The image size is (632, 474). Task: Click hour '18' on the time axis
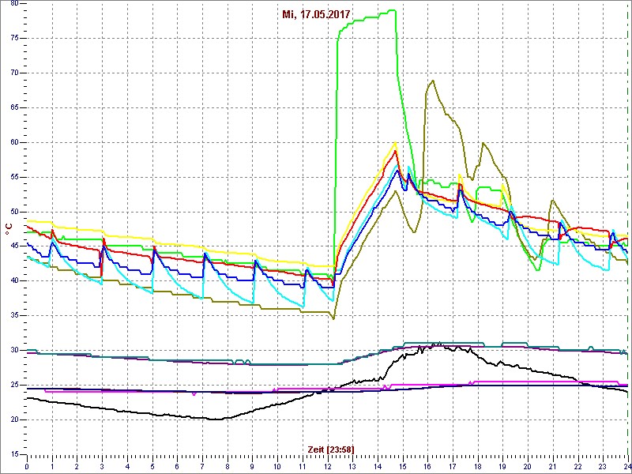coord(478,466)
